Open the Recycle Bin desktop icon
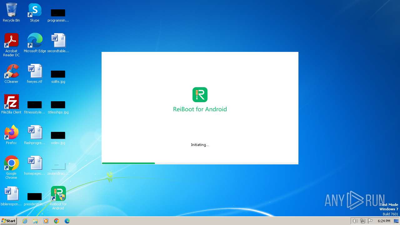This screenshot has width=400, height=225. click(11, 12)
